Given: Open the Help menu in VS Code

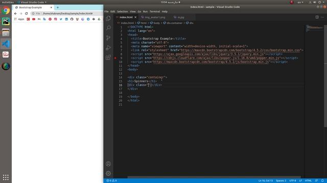Looking at the screenshot, I should coord(165,12).
